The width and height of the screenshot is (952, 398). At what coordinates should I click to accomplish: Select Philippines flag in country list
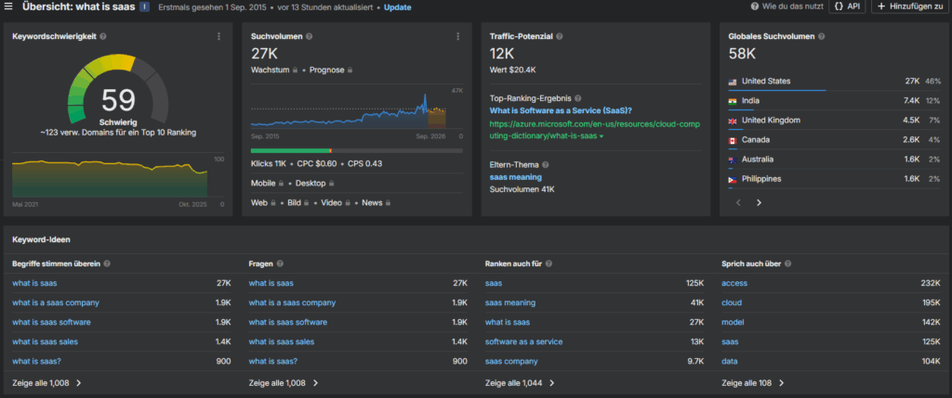click(733, 179)
